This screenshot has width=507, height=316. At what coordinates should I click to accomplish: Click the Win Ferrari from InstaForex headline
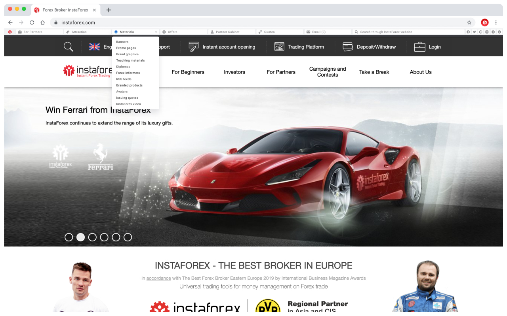point(98,110)
